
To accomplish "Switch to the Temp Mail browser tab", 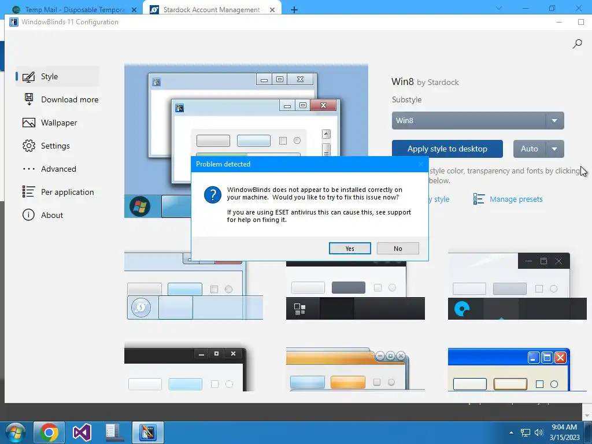I will (x=75, y=10).
